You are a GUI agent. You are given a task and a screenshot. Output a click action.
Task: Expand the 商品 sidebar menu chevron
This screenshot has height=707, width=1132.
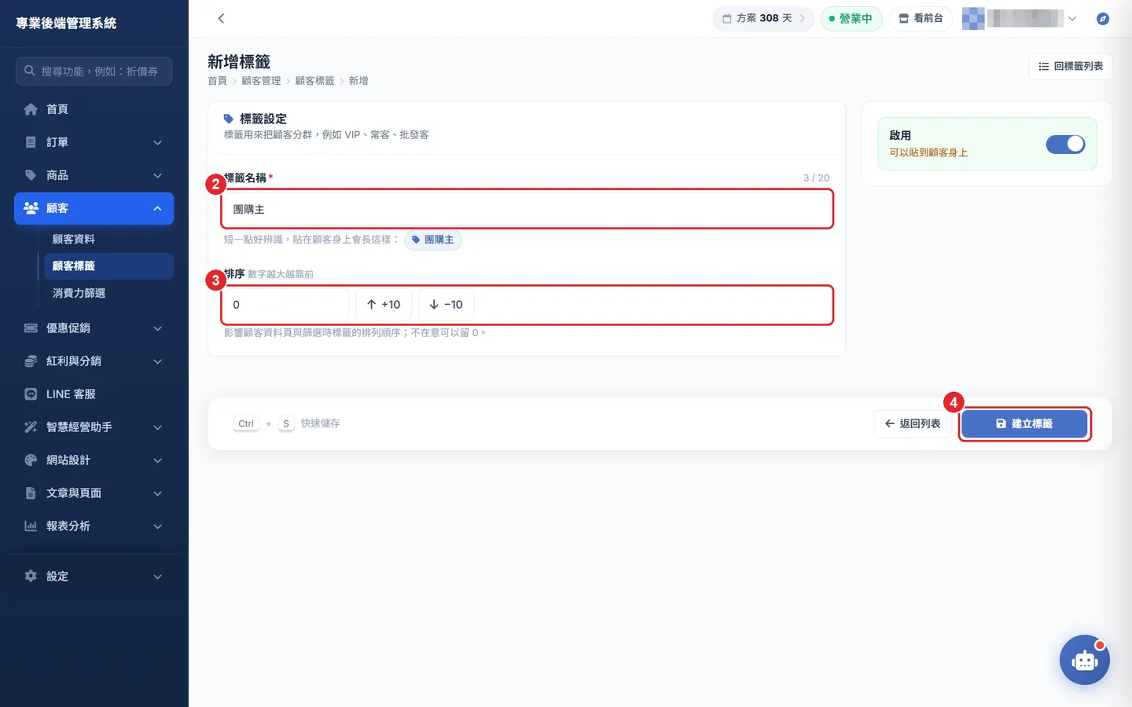pyautogui.click(x=157, y=175)
